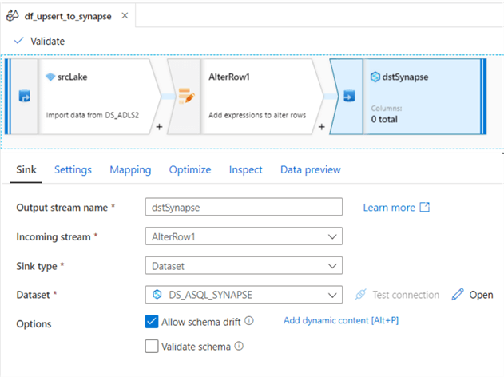504x377 pixels.
Task: Click the data flow icon in df_upsert_to_synapse tab
Action: 13,15
